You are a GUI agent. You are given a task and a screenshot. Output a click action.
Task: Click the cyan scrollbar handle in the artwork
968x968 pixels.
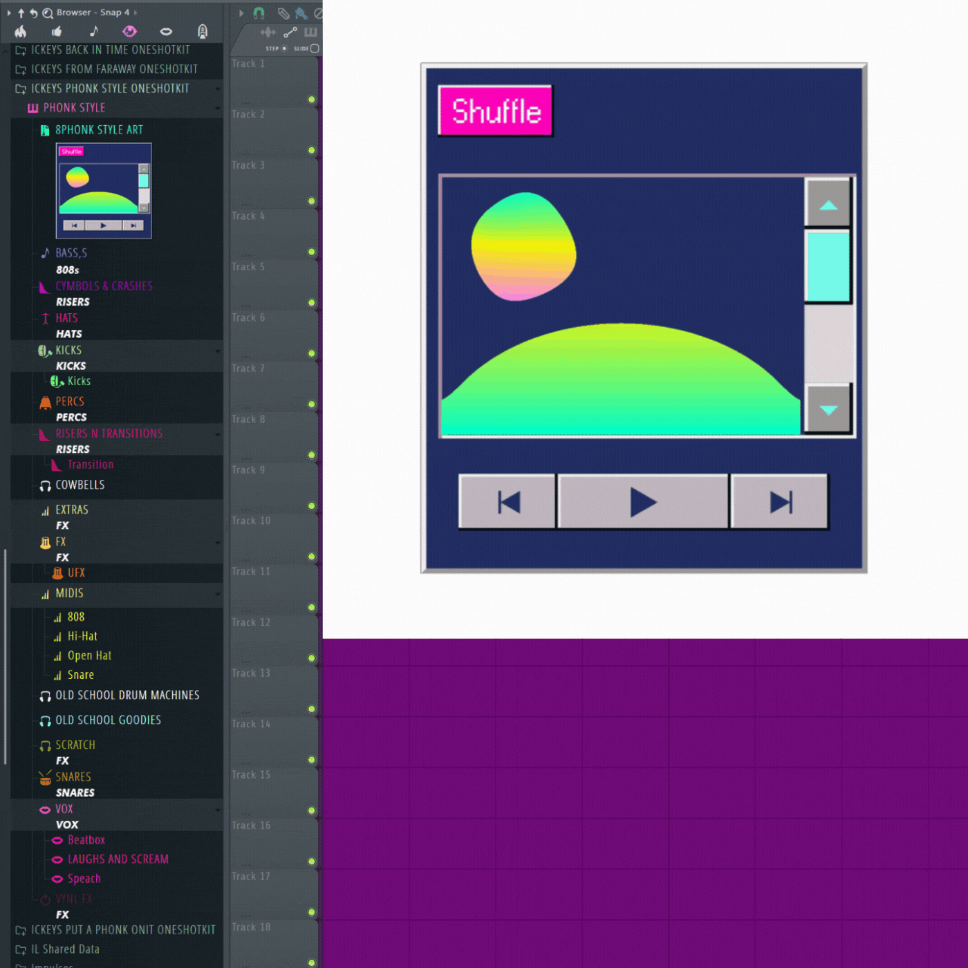click(828, 267)
